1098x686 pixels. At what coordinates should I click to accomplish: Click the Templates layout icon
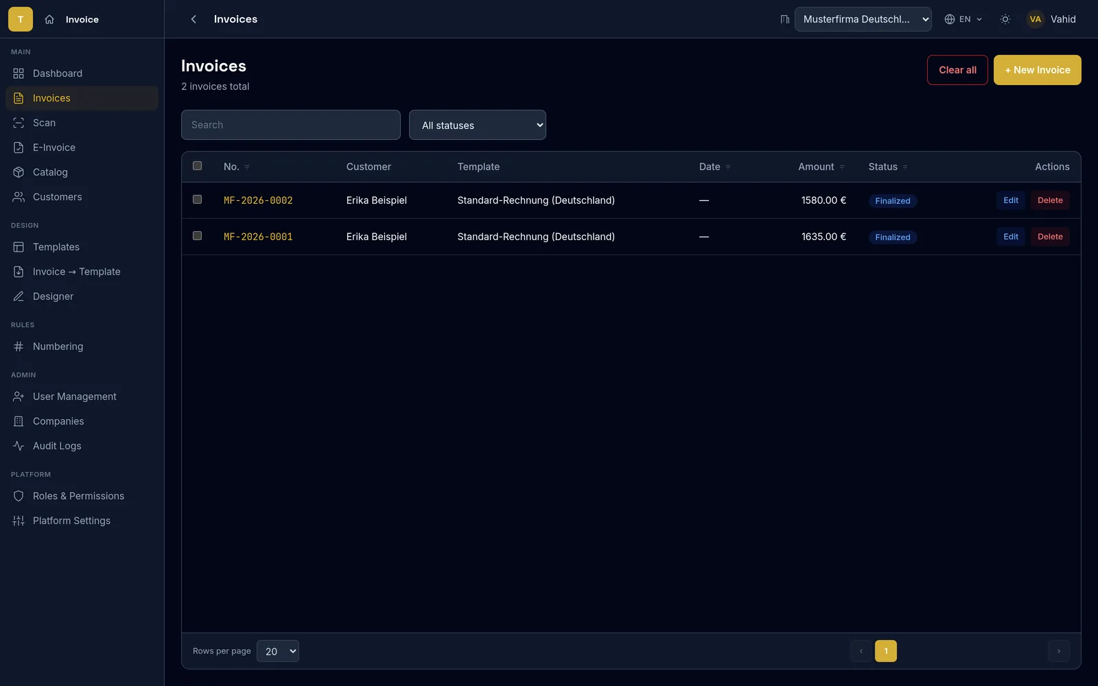coord(19,247)
